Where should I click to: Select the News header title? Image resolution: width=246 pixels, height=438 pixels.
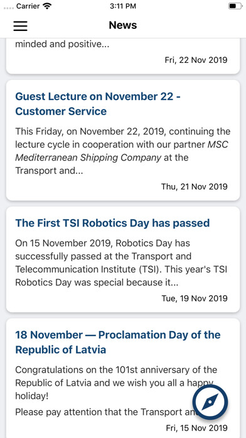click(123, 25)
